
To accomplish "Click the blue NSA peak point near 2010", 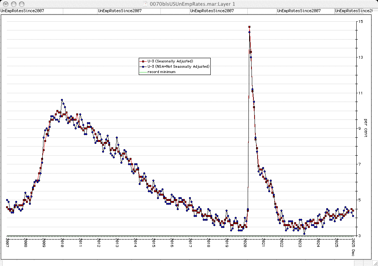I will pos(62,100).
